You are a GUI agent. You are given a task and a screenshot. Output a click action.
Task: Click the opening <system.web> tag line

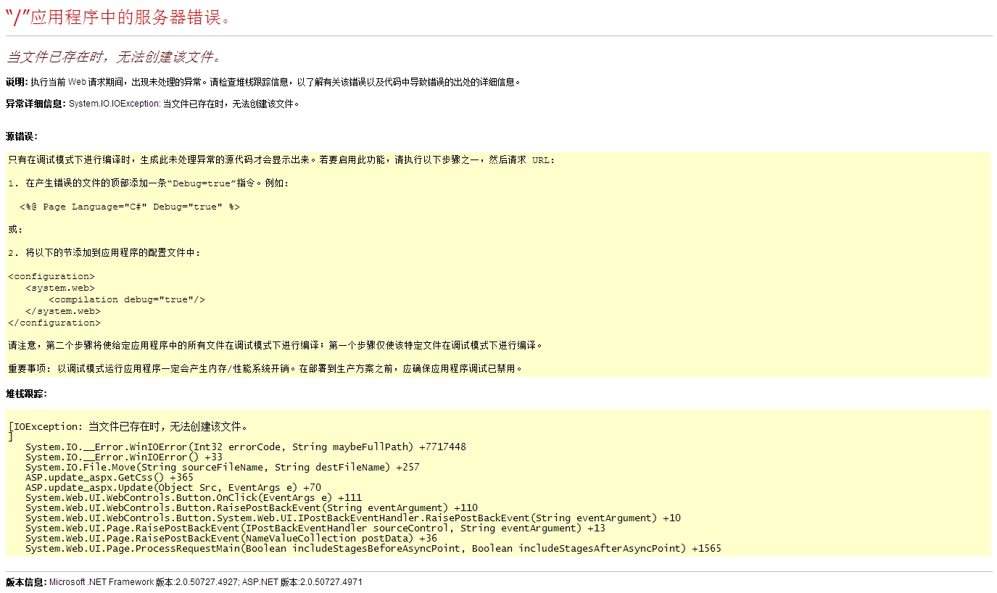pyautogui.click(x=60, y=288)
